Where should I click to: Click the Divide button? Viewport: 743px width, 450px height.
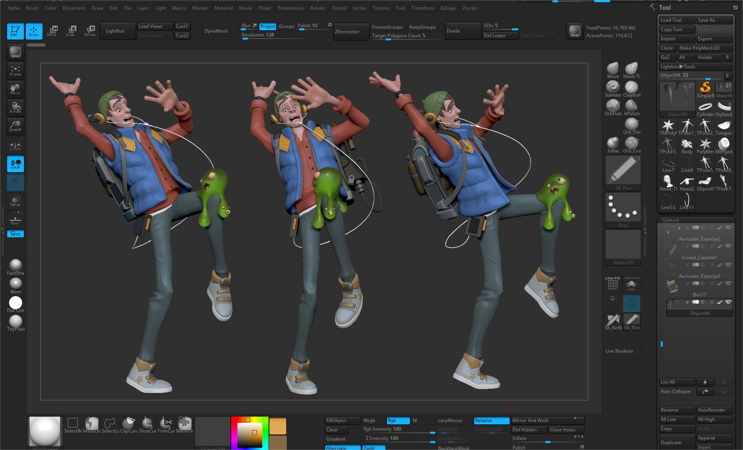coord(463,31)
